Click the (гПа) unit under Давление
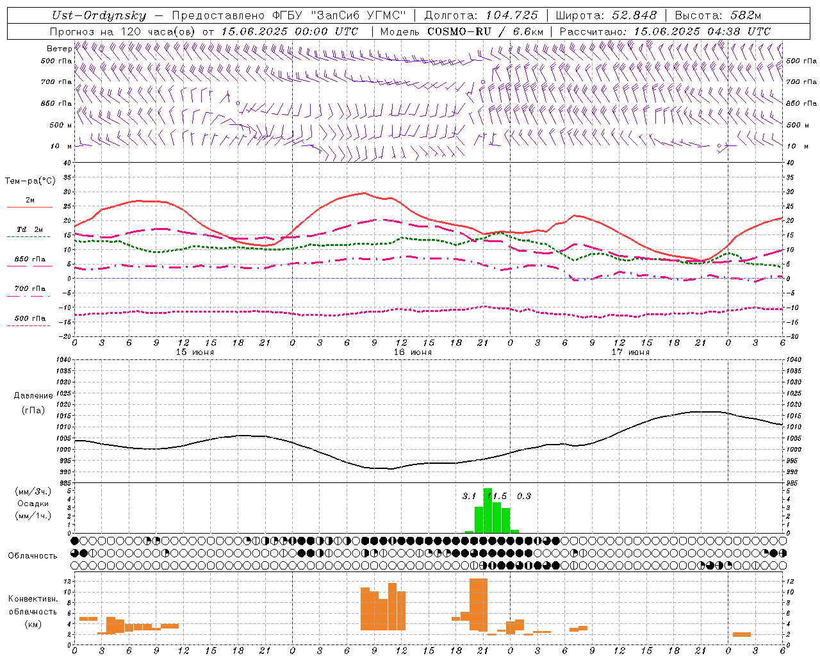Viewport: 820px width, 656px height. 33,411
